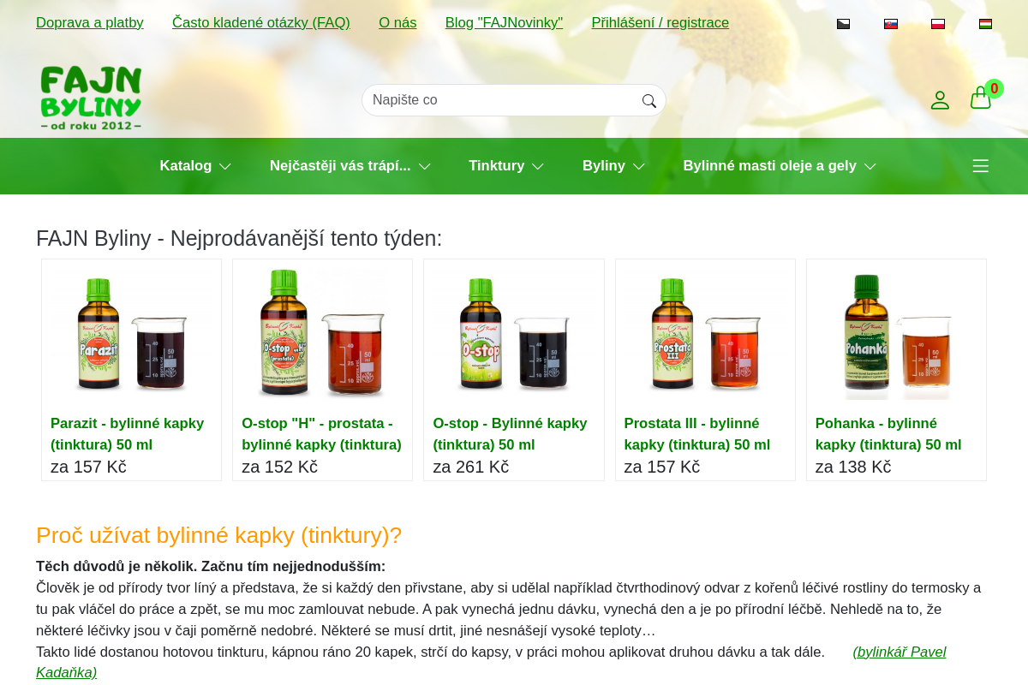Click the 'za 261 Kč' price
The image size is (1028, 685).
coord(470,468)
